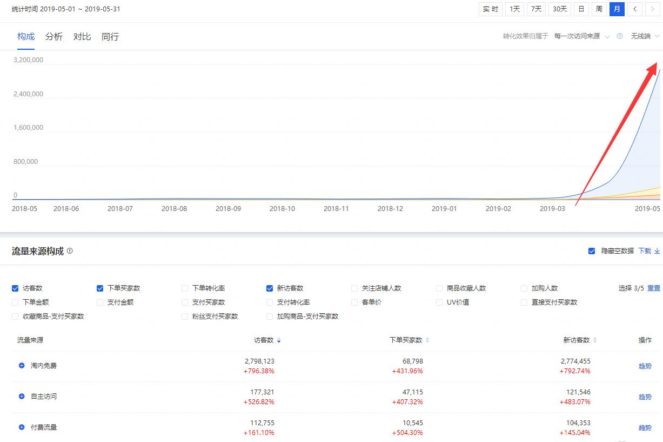Enable the 支付金额 checkbox
663x442 pixels.
click(100, 302)
